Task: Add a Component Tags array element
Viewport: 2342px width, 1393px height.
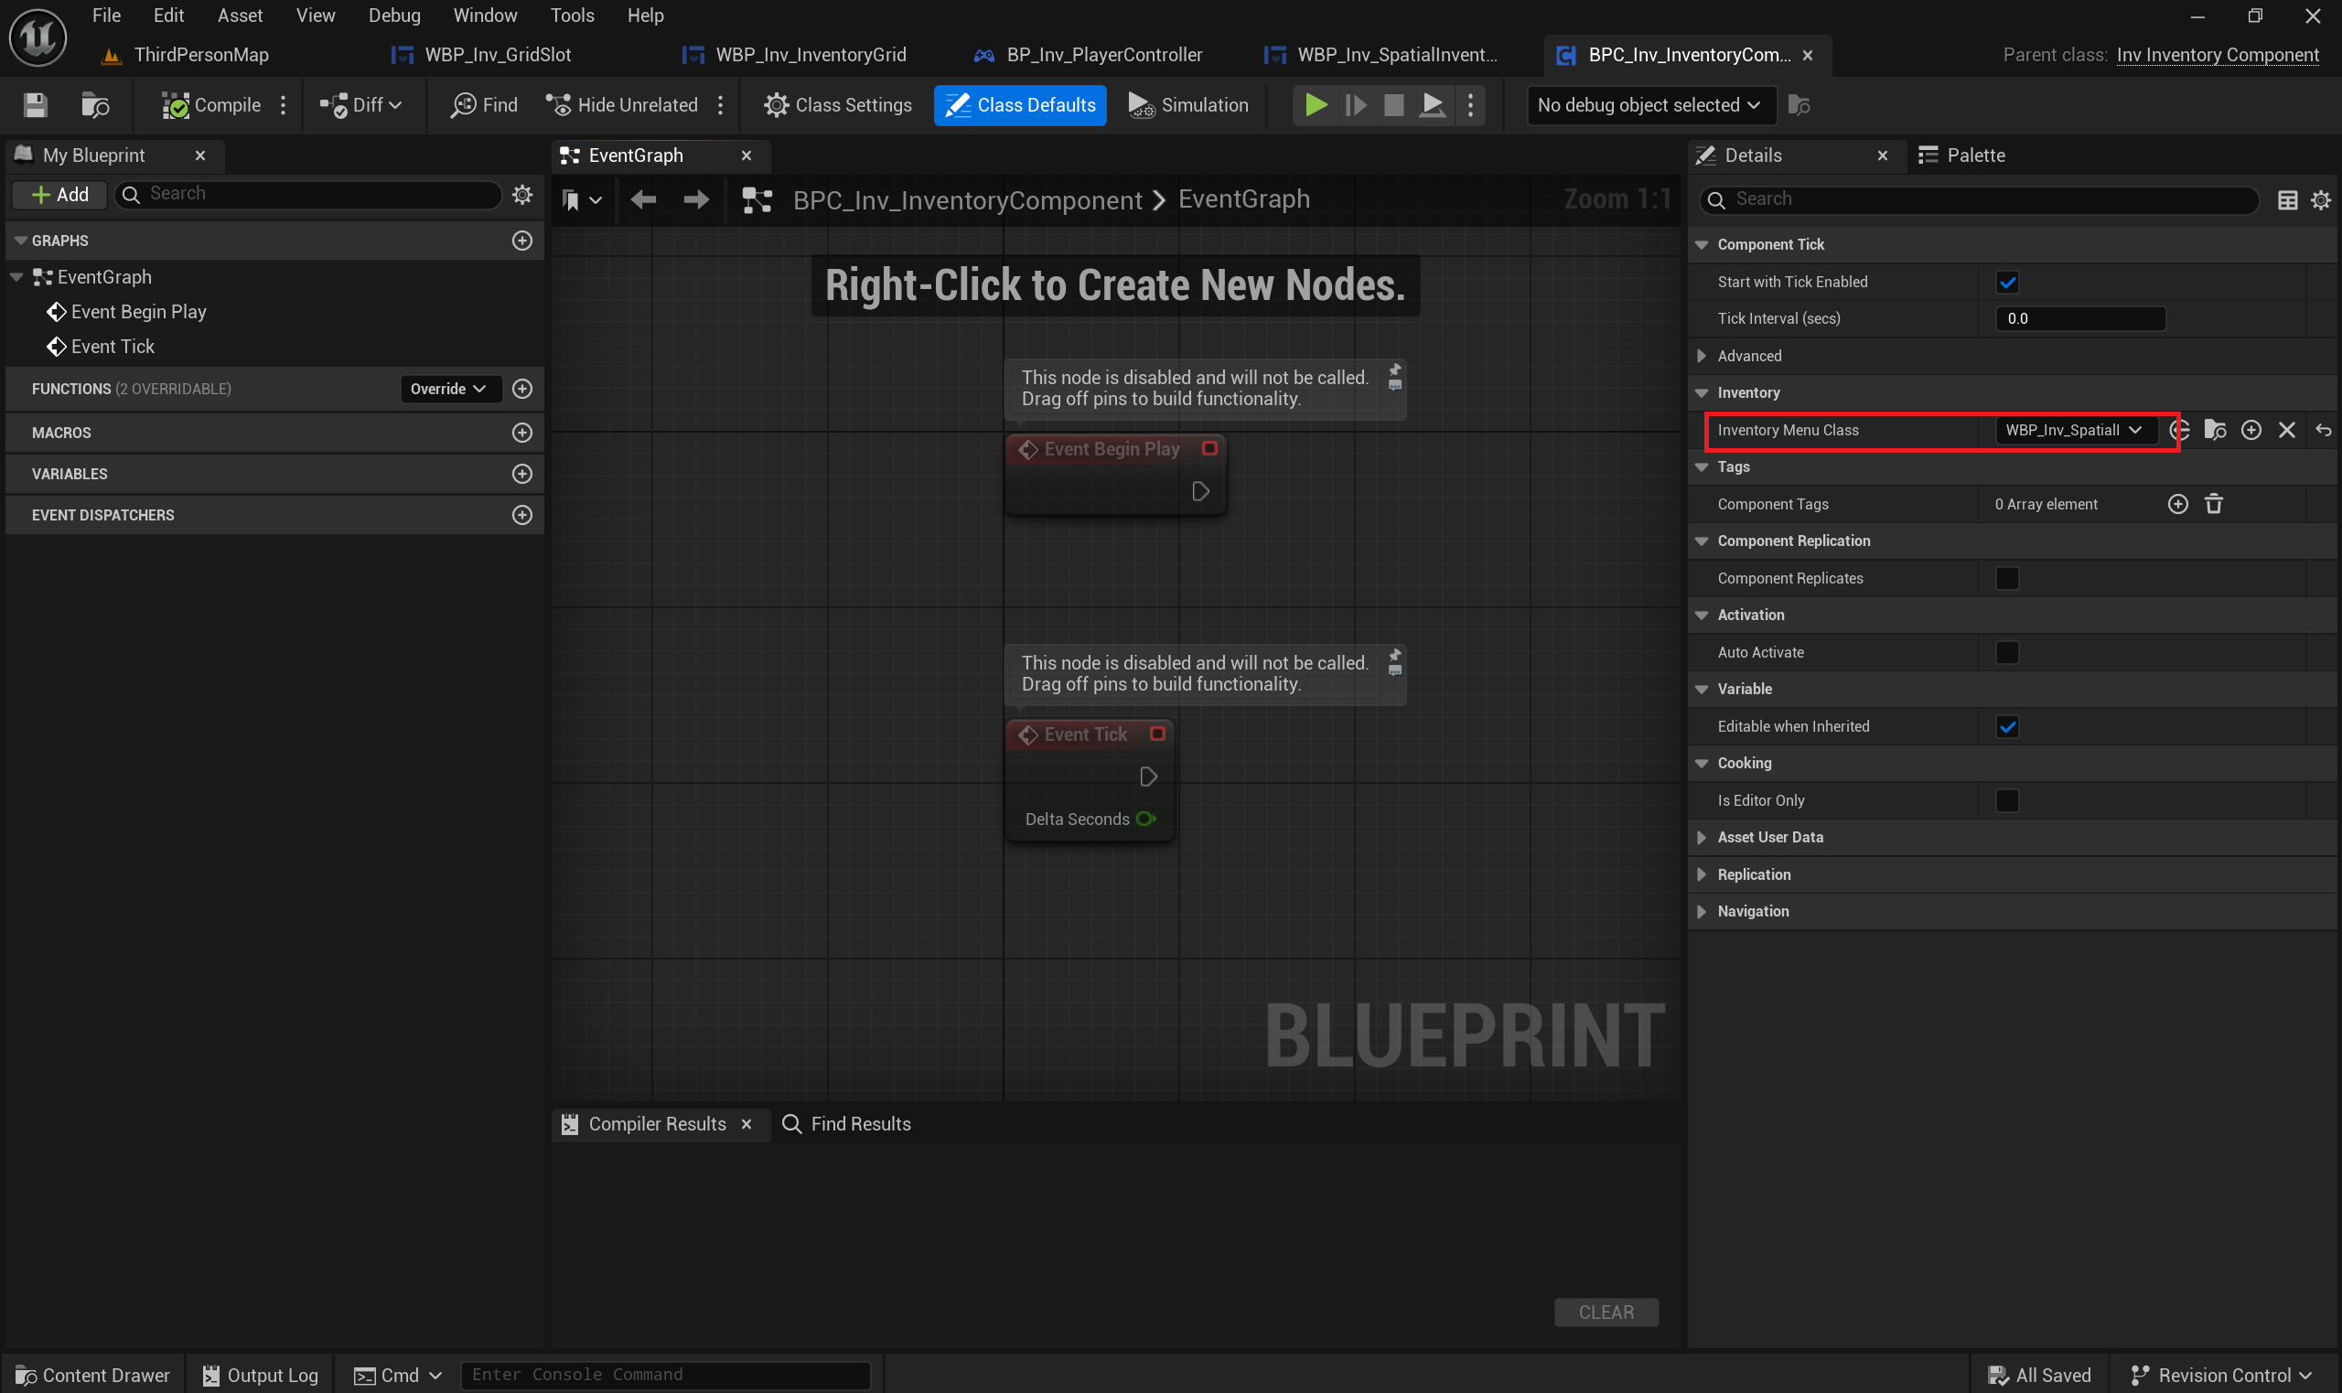Action: pos(2177,504)
